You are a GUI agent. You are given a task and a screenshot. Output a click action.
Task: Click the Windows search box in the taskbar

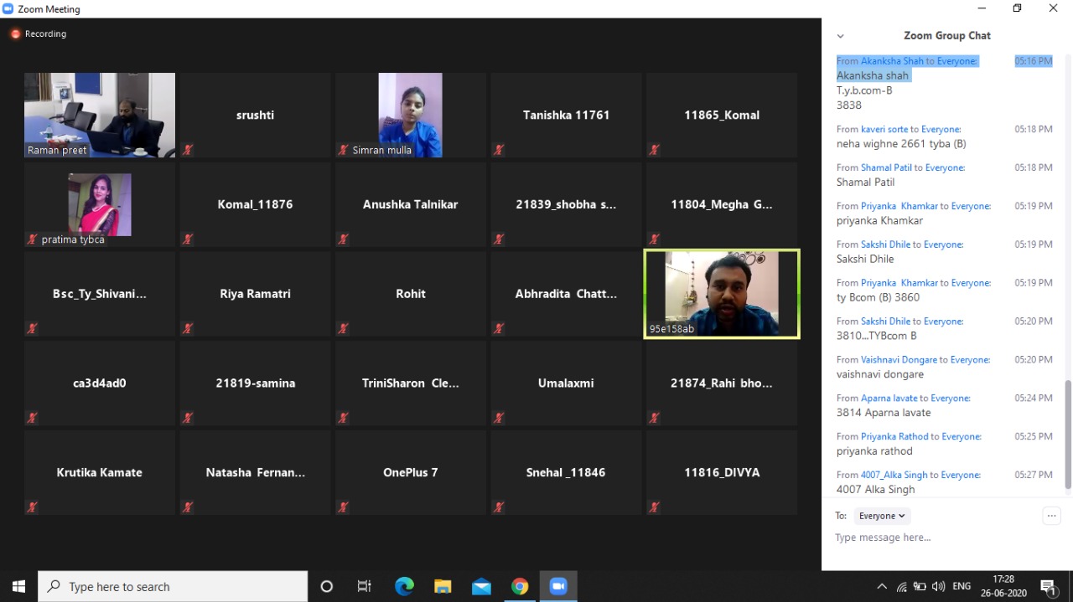174,586
